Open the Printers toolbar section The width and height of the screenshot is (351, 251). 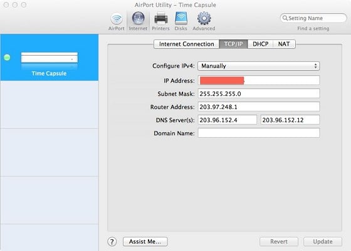160,21
